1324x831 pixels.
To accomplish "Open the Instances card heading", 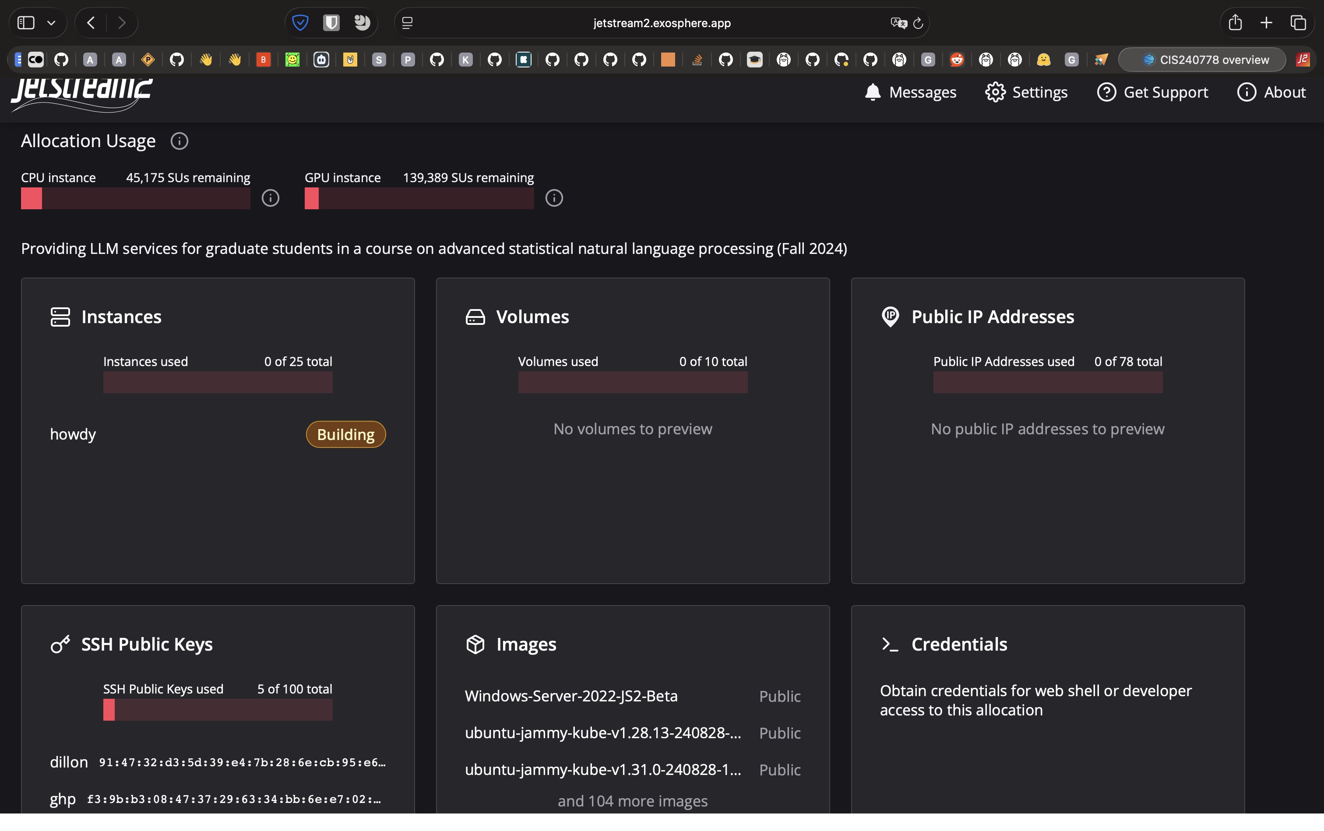I will 121,317.
